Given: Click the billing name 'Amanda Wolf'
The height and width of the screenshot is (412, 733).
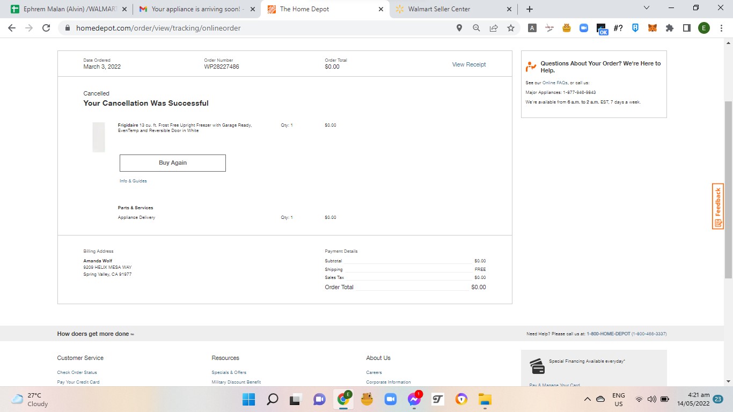Looking at the screenshot, I should point(98,261).
